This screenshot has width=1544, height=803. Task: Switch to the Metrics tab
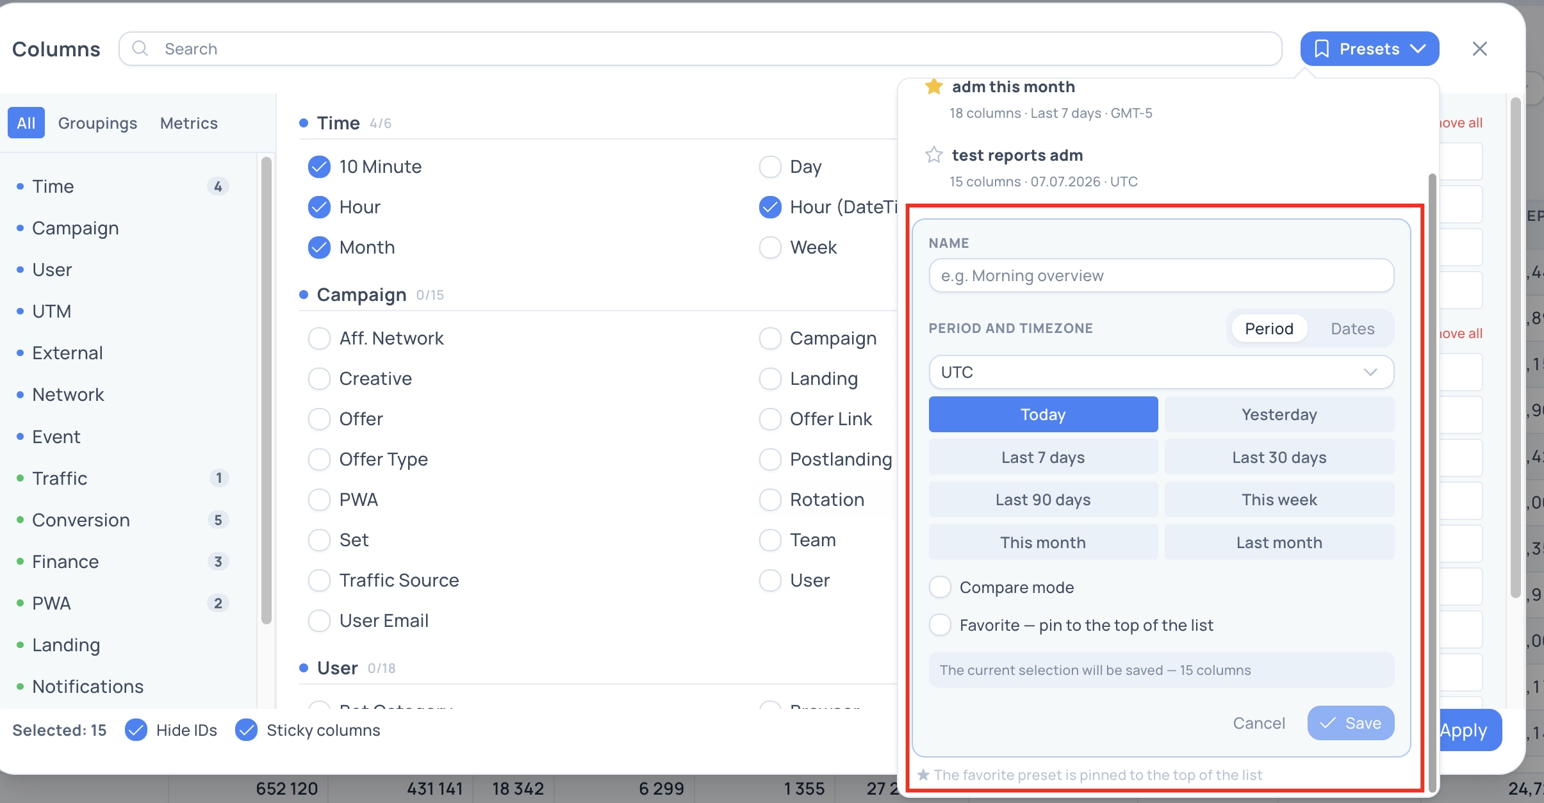[189, 123]
